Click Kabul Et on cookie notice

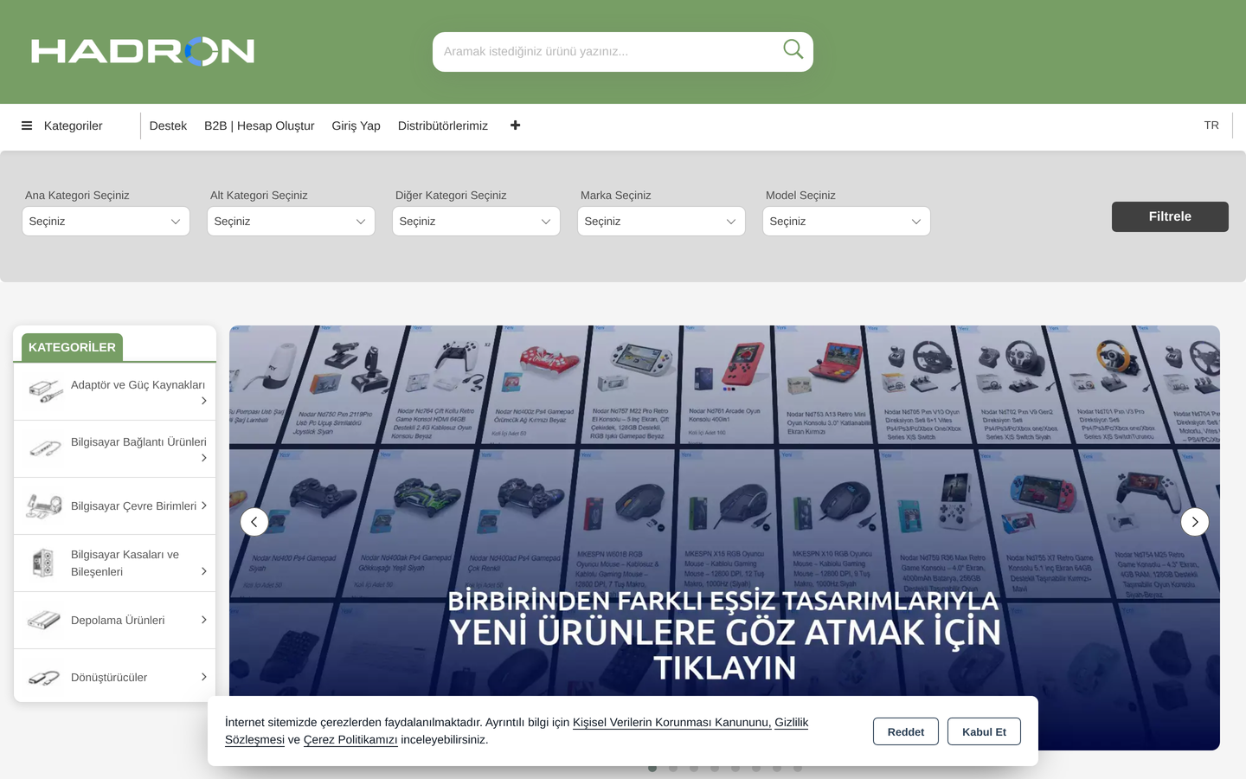coord(984,731)
